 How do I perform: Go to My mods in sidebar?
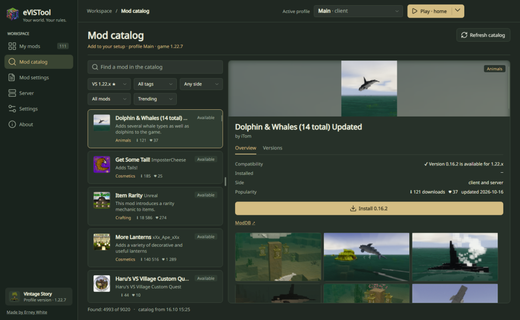pos(39,46)
